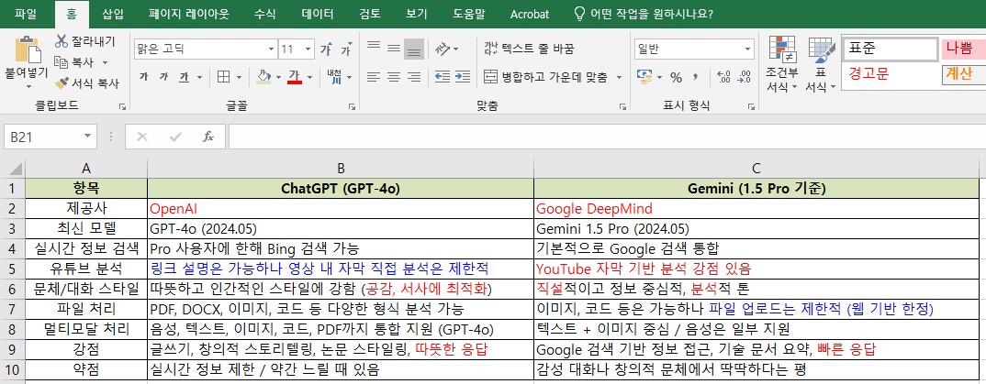
Task: Toggle Wrap Text (텍스트 줄 바꿈)
Action: pyautogui.click(x=529, y=49)
